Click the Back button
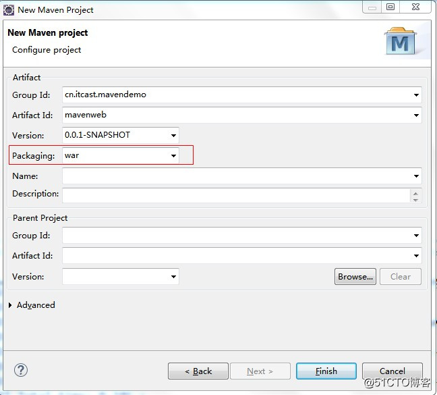The height and width of the screenshot is (395, 437). 198,371
